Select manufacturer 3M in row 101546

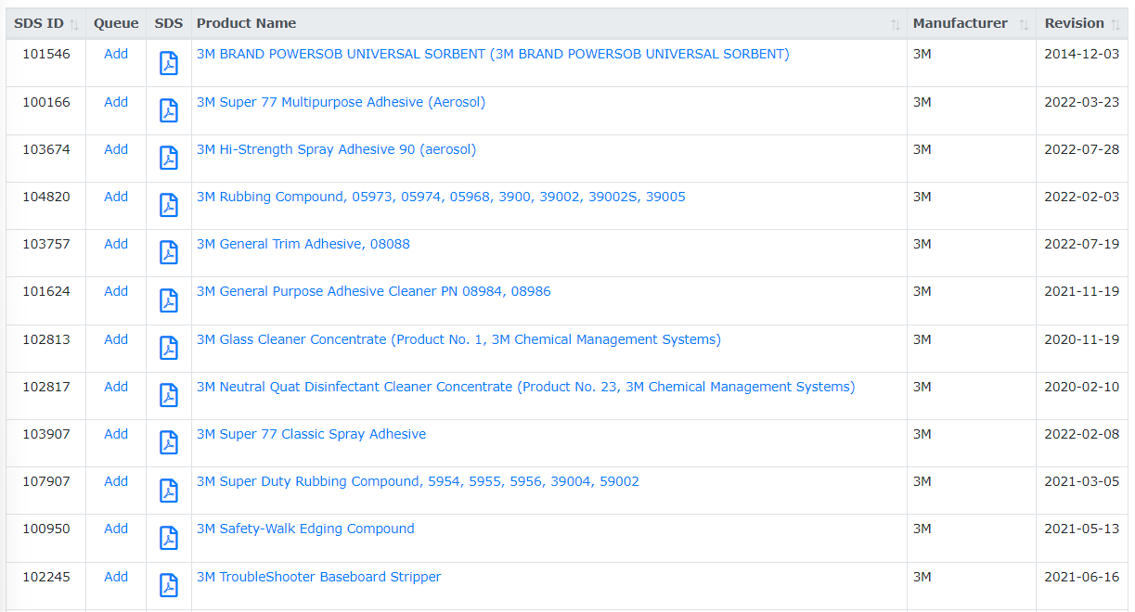[922, 54]
